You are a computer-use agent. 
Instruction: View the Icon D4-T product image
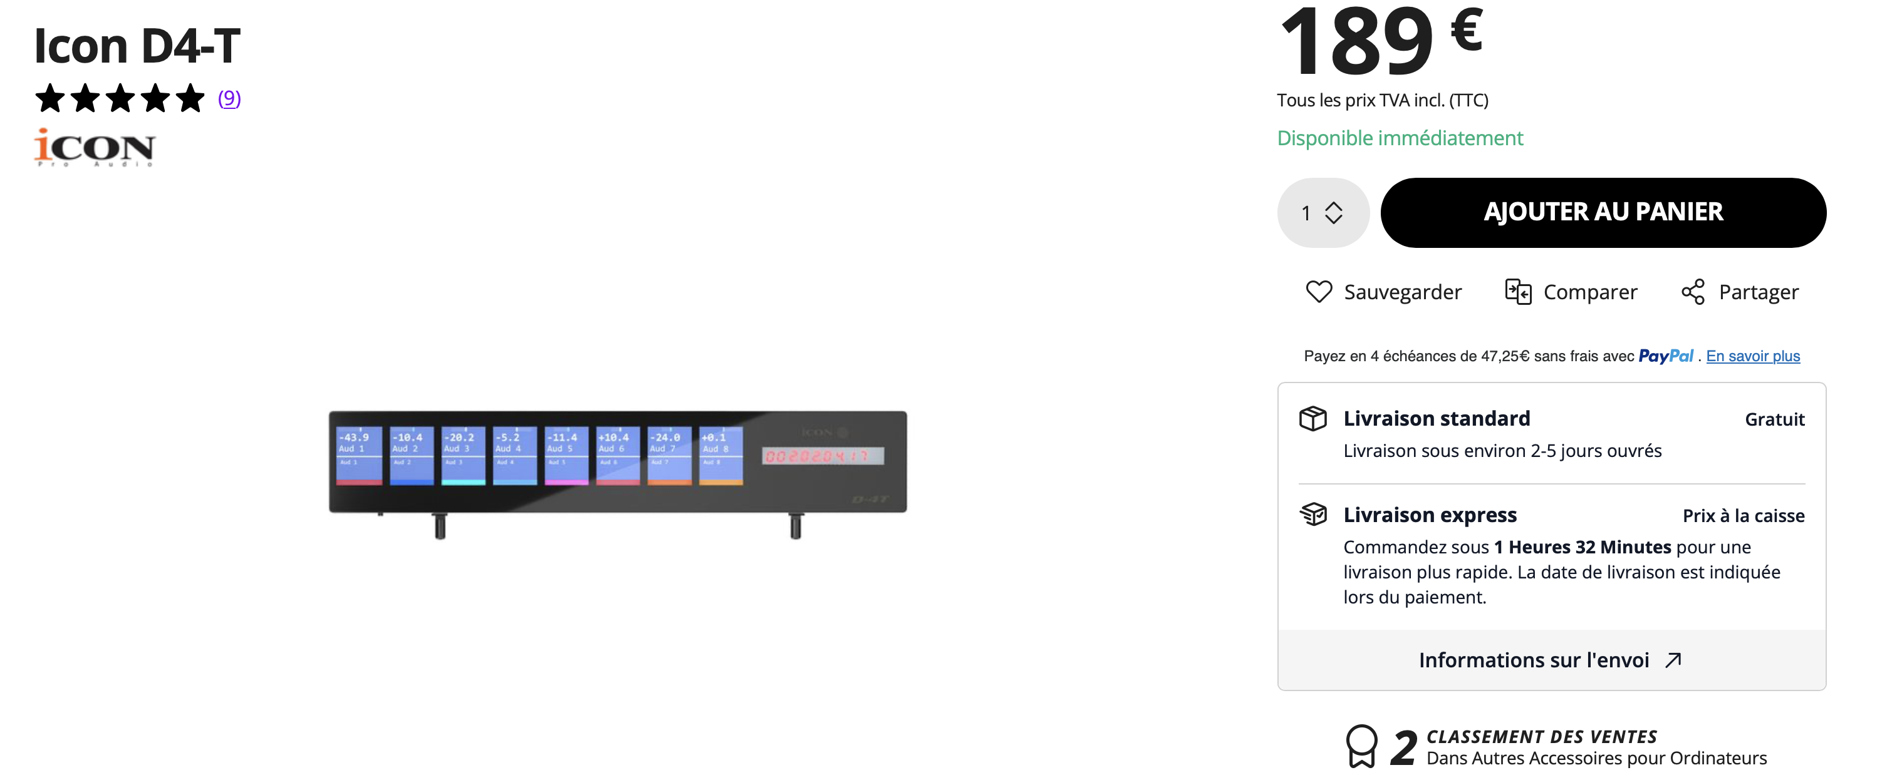click(x=618, y=474)
